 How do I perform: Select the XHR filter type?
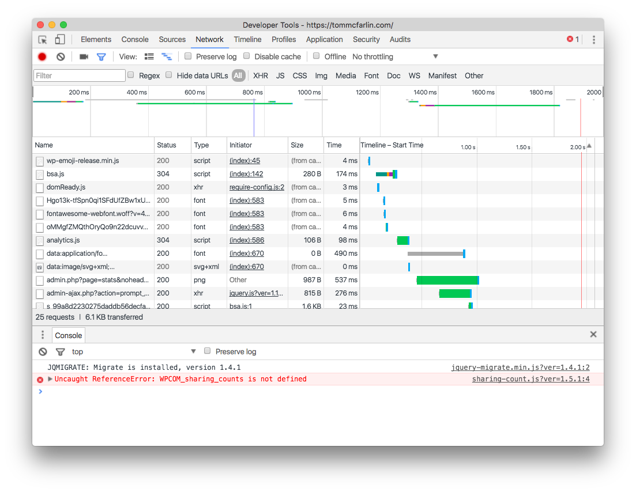[261, 75]
